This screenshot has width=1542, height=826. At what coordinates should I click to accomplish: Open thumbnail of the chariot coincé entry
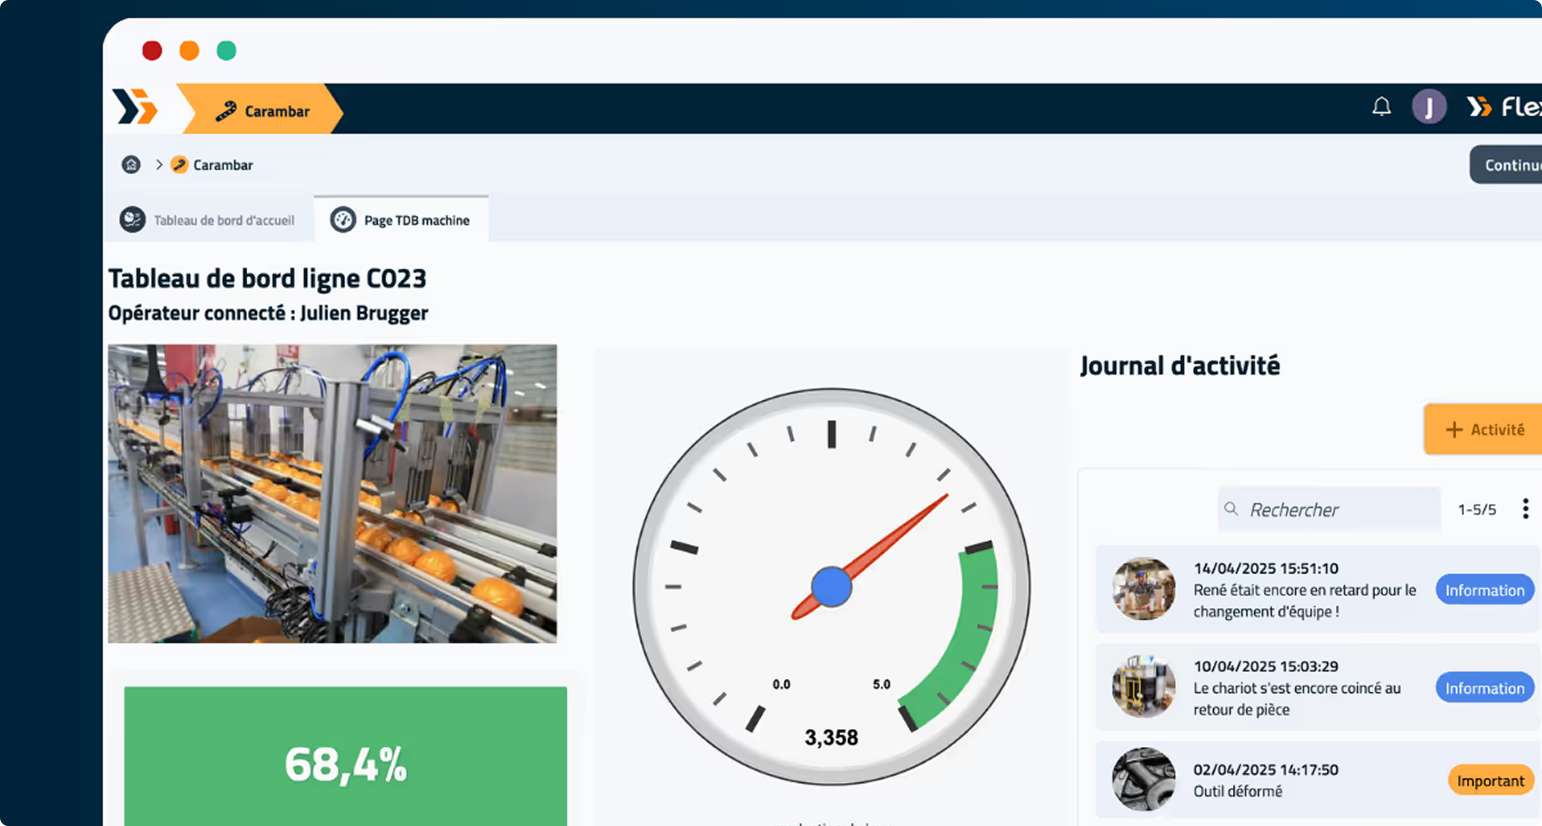[1143, 686]
